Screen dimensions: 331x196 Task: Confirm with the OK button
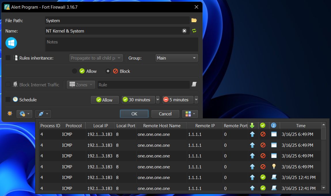(134, 114)
